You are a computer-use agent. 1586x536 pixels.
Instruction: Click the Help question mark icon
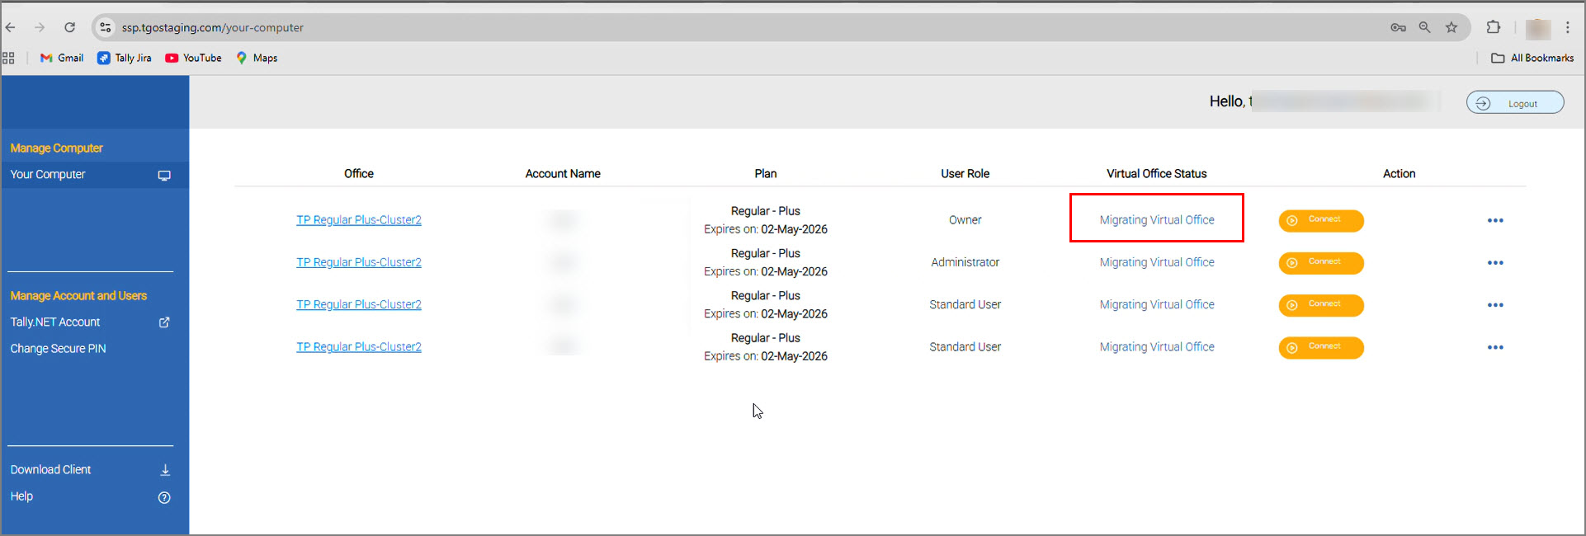pos(164,497)
